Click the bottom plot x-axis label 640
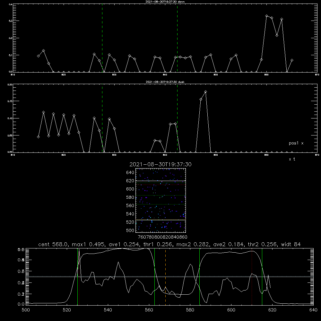 313,310
